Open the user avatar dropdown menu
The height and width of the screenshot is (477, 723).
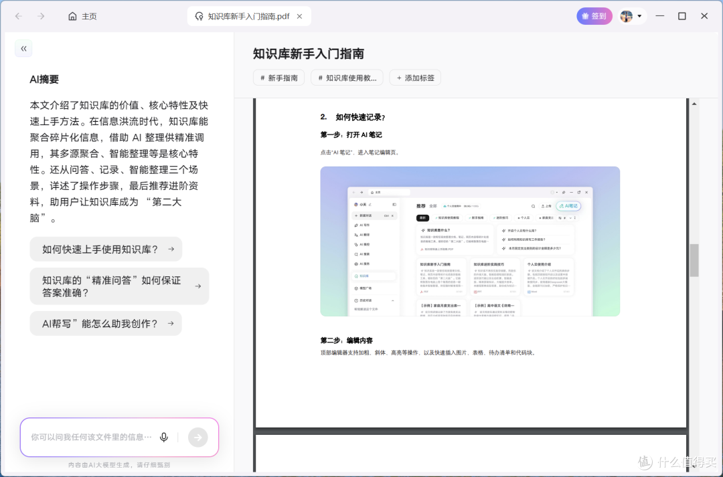(x=631, y=16)
